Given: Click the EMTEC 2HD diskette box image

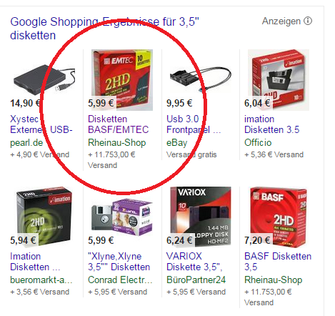Looking at the screenshot, I should click(122, 80).
